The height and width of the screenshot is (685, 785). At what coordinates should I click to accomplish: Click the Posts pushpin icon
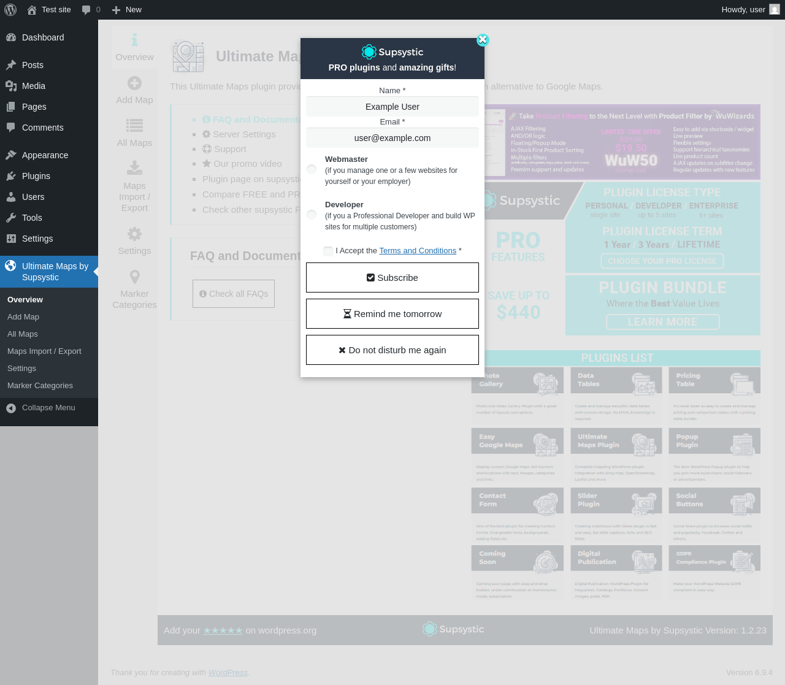[11, 65]
